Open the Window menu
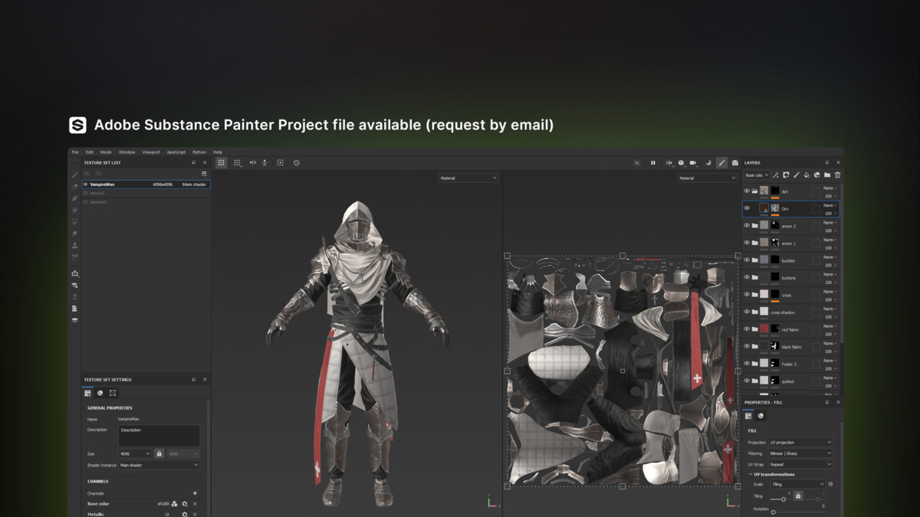 point(127,152)
